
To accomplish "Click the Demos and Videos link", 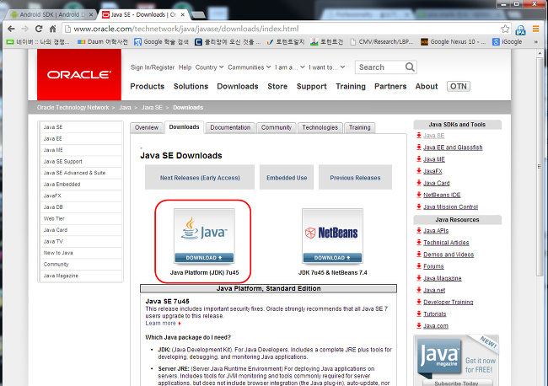I will point(449,255).
